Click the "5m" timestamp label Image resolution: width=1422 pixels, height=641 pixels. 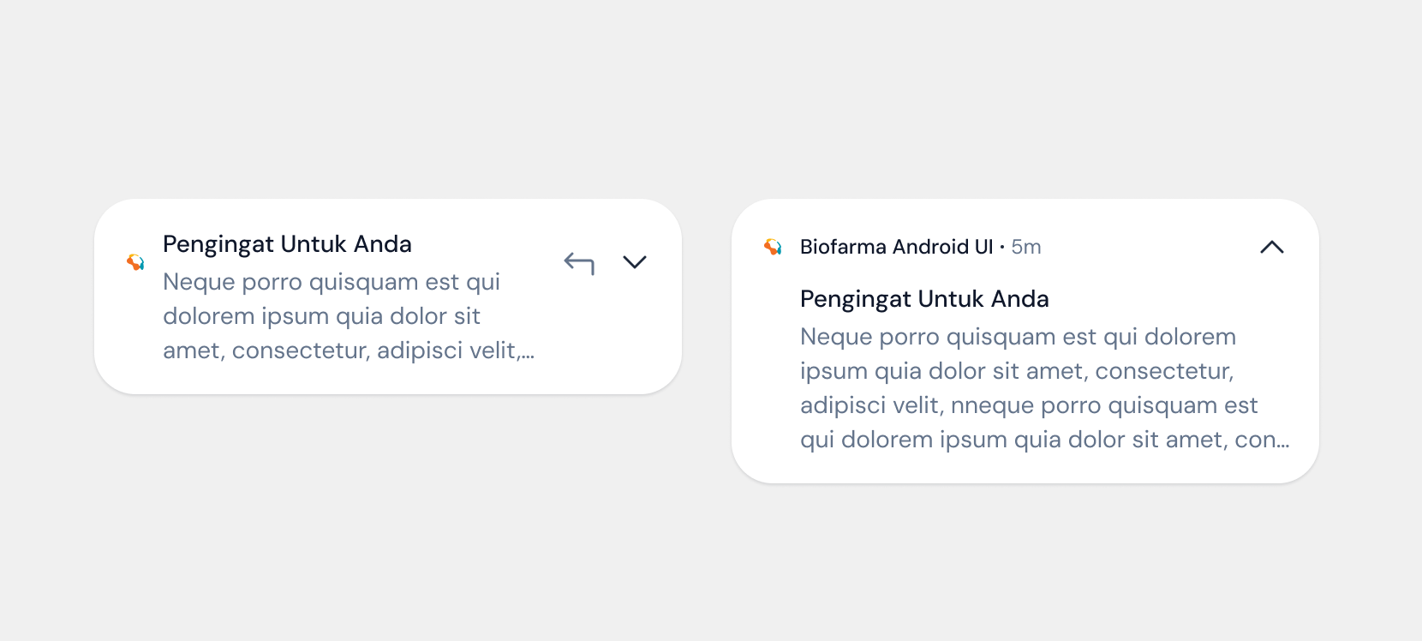(1026, 247)
